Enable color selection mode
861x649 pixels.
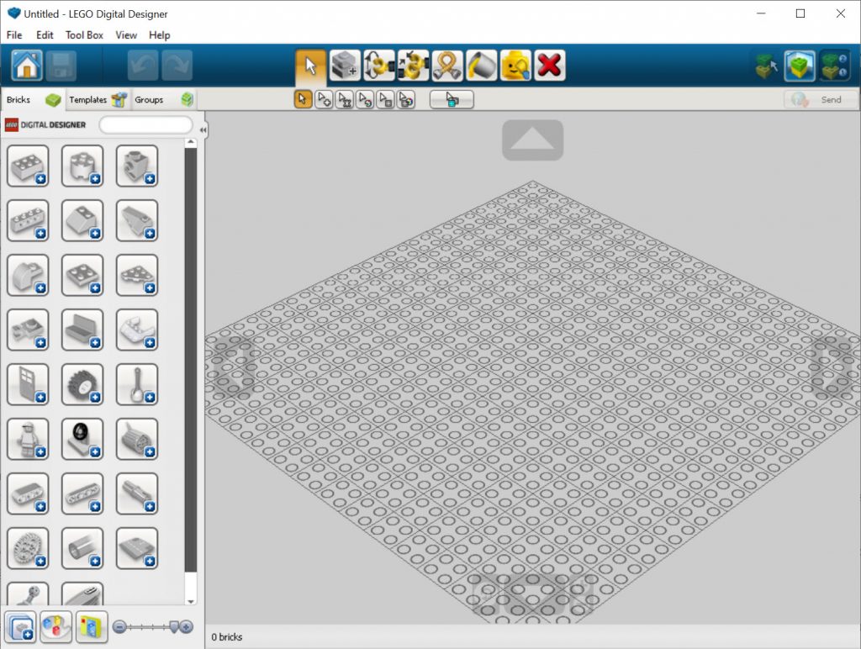(x=365, y=99)
